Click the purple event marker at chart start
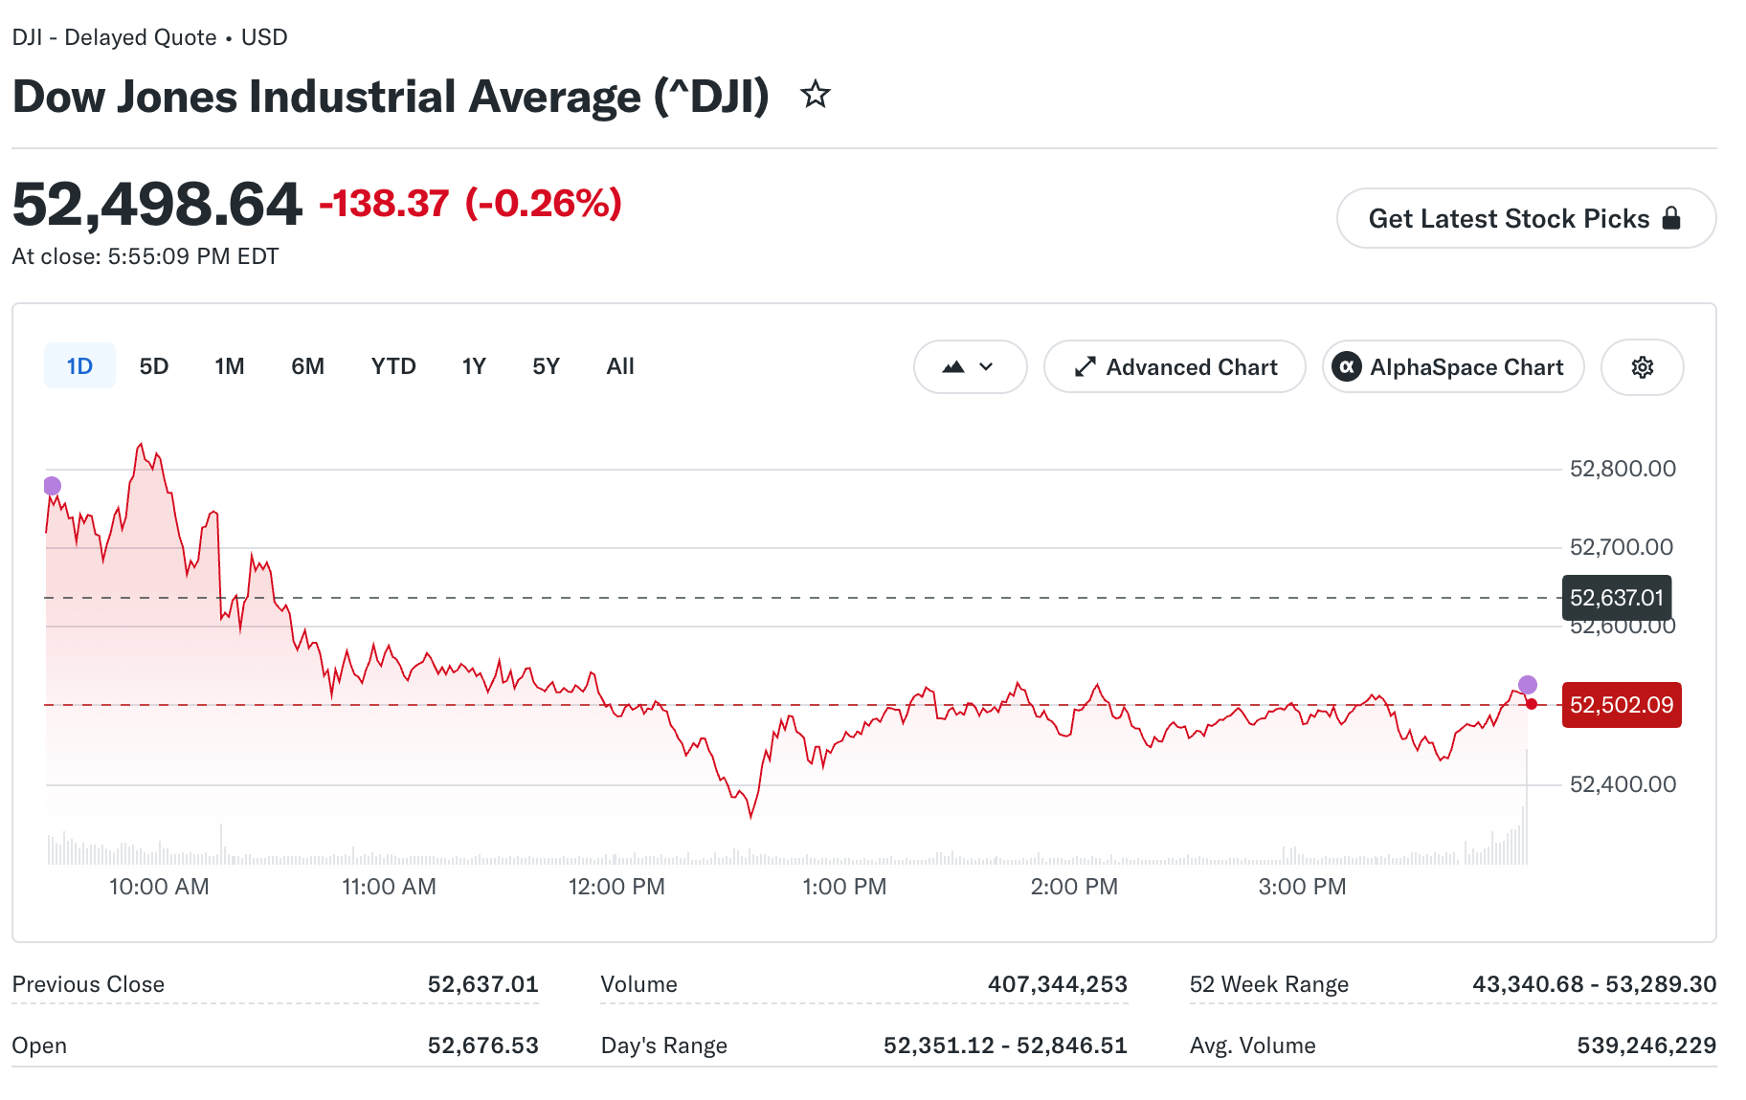 53,486
